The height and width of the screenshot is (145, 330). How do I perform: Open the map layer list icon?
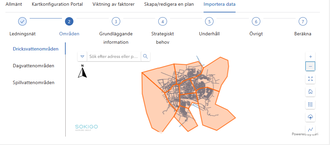point(310,104)
